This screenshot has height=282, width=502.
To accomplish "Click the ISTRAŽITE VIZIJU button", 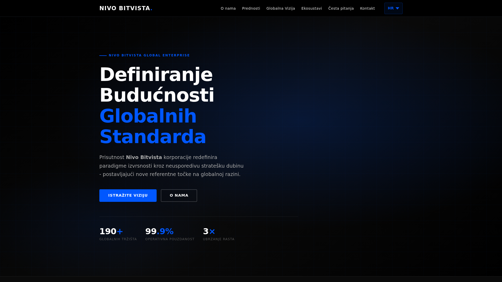I will pyautogui.click(x=128, y=196).
